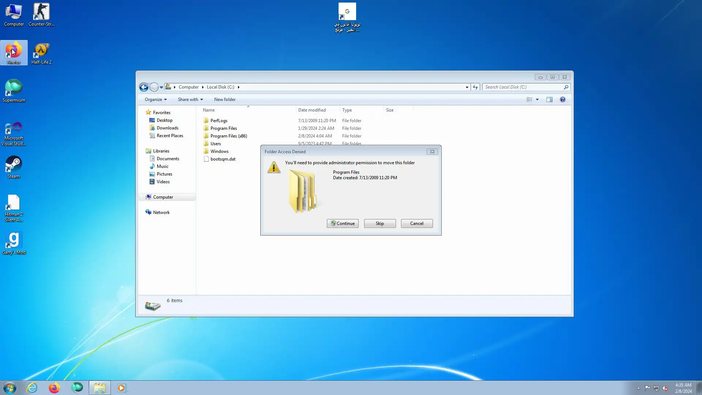Cancel the Folder Access Denied dialog

[x=416, y=223]
